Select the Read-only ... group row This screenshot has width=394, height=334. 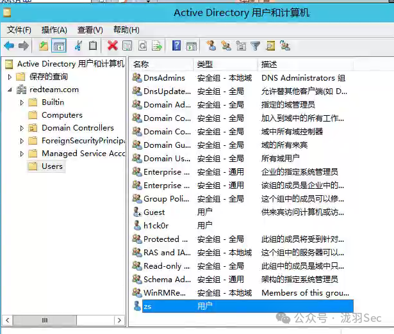pyautogui.click(x=242, y=266)
